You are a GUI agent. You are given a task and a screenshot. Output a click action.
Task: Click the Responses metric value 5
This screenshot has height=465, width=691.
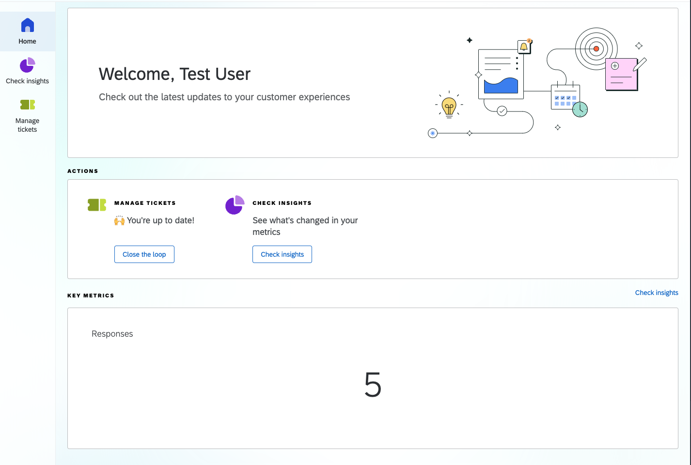pos(373,385)
